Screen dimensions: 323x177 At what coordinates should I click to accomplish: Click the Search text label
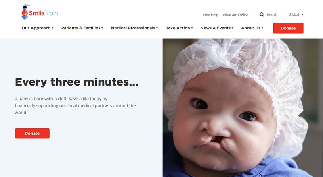(x=272, y=14)
